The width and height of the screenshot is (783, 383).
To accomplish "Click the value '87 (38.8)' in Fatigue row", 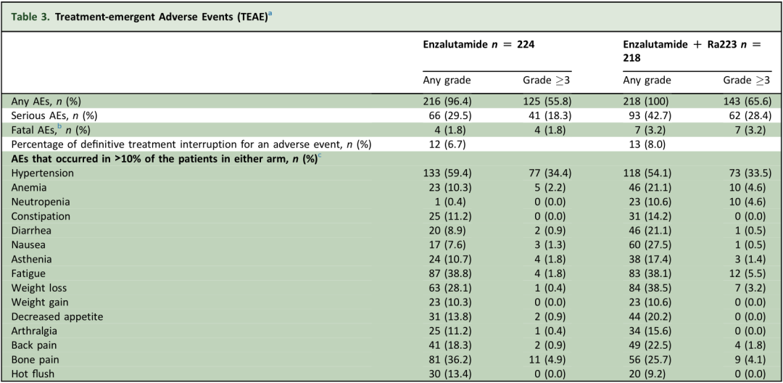I will [449, 273].
